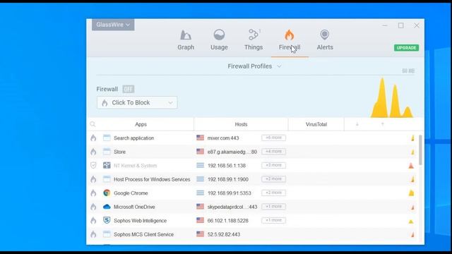The height and width of the screenshot is (254, 452).
Task: Click the red traffic mini graph for NT Kernel & System
Action: pos(411,166)
